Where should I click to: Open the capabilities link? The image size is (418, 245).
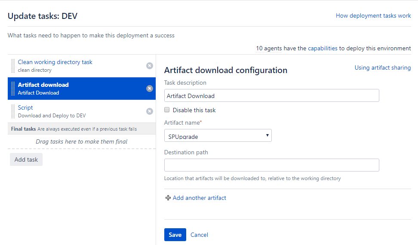323,48
